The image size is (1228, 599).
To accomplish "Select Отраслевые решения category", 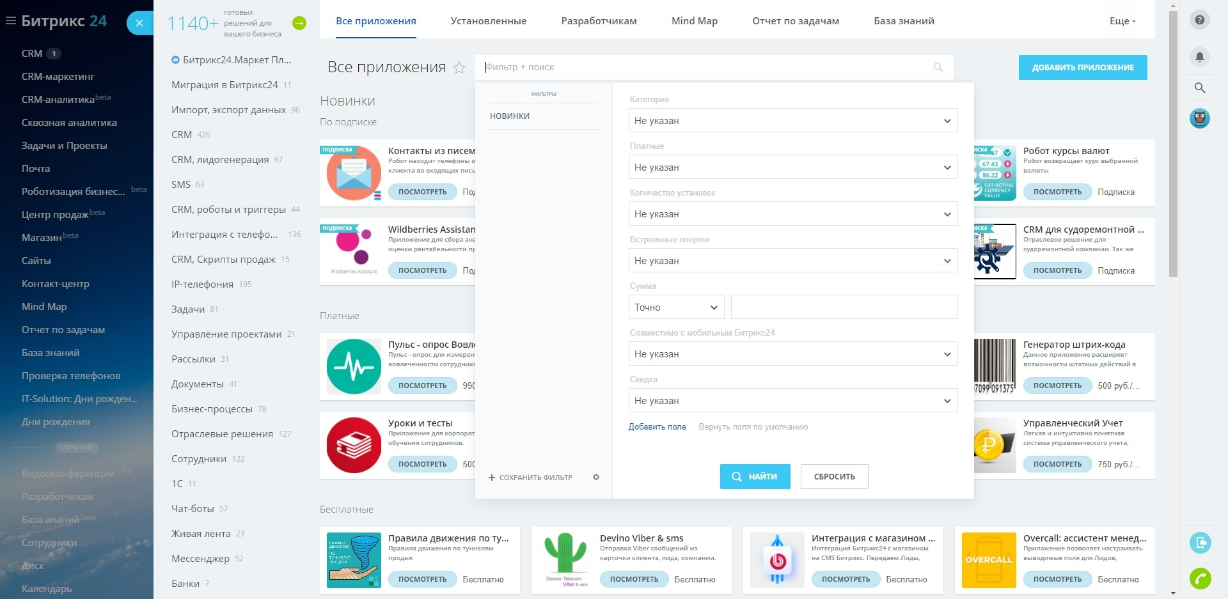I will coord(222,434).
